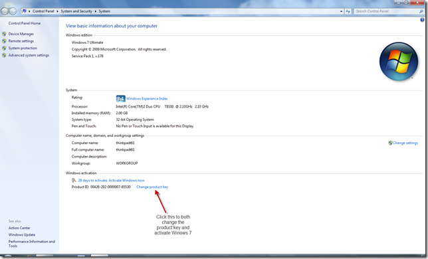428x259 pixels.
Task: Click the Back navigation arrow button
Action: point(5,11)
